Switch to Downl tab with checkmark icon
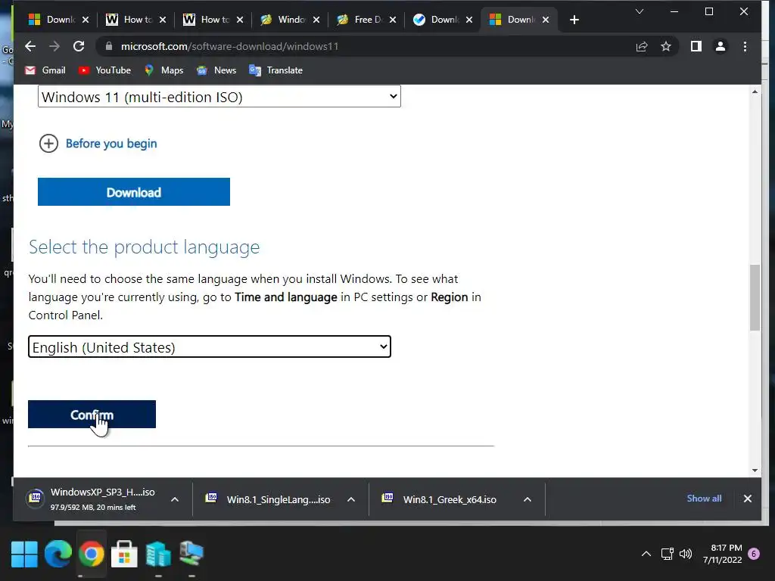The image size is (775, 581). 437,20
